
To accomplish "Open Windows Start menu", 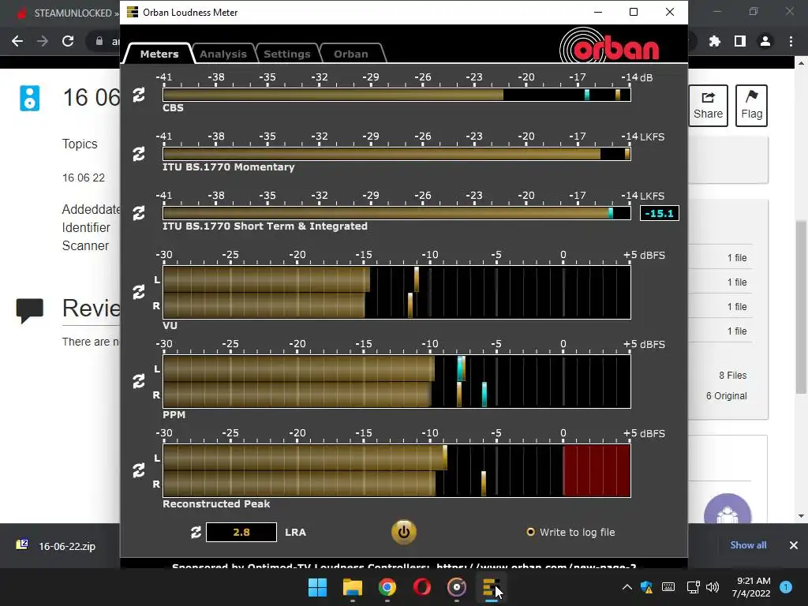I will [317, 587].
